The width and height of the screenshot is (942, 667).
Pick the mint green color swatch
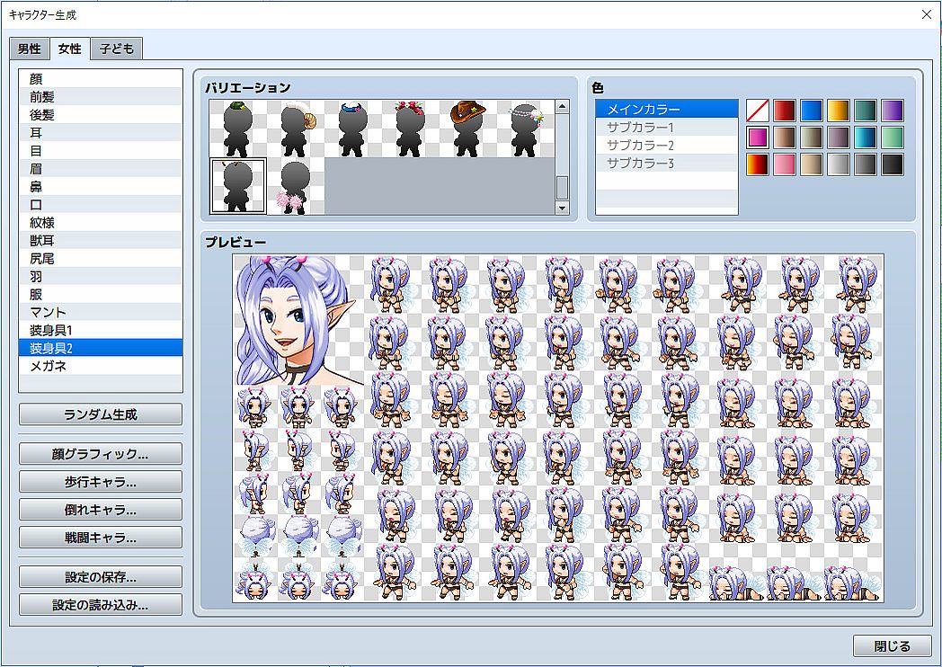pyautogui.click(x=893, y=138)
